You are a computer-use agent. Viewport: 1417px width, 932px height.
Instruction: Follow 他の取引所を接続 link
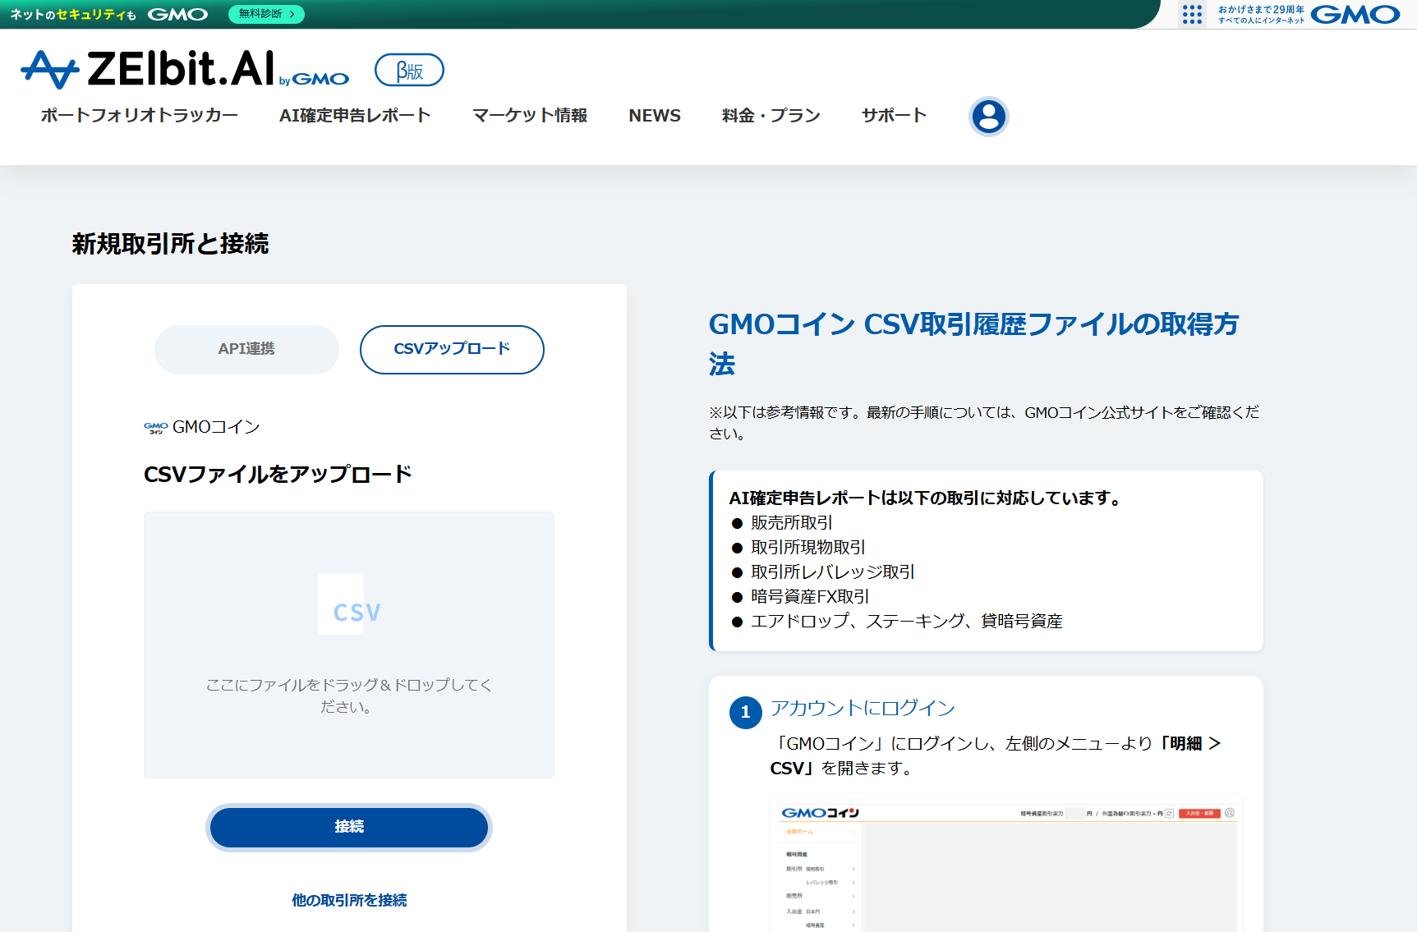coord(349,900)
